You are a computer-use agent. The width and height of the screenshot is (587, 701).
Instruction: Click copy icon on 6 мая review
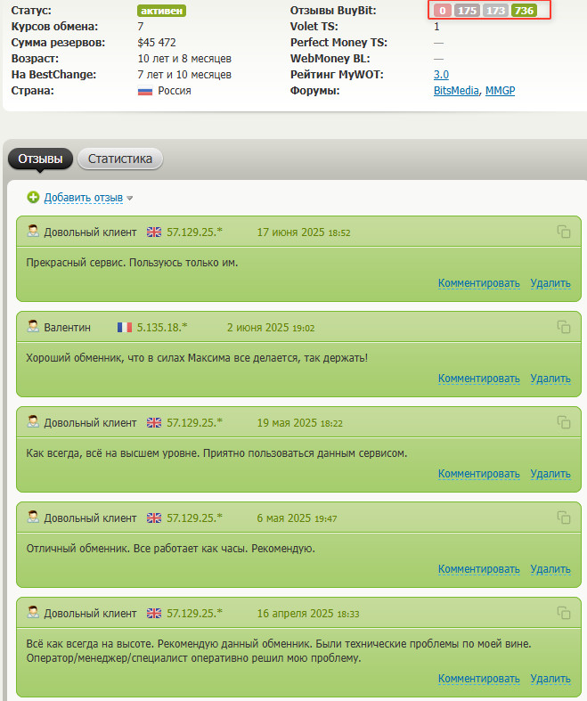563,518
